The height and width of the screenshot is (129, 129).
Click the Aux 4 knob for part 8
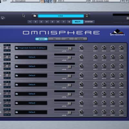coord(121,112)
